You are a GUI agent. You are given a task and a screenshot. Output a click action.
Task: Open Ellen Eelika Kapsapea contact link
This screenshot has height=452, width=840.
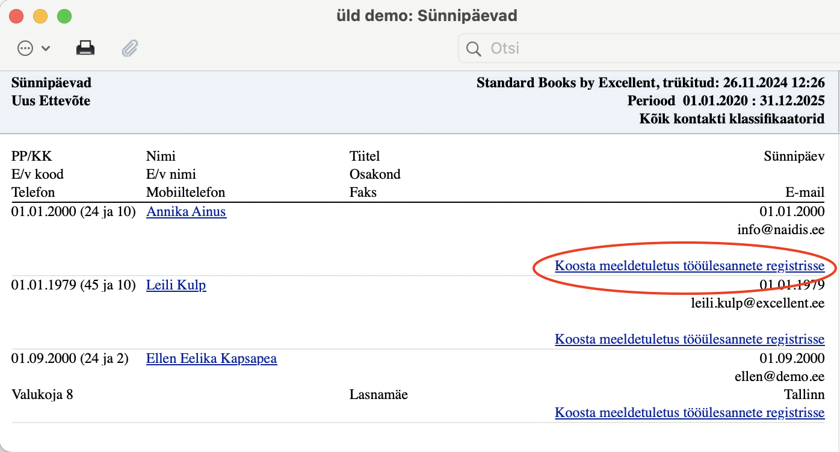click(x=212, y=359)
